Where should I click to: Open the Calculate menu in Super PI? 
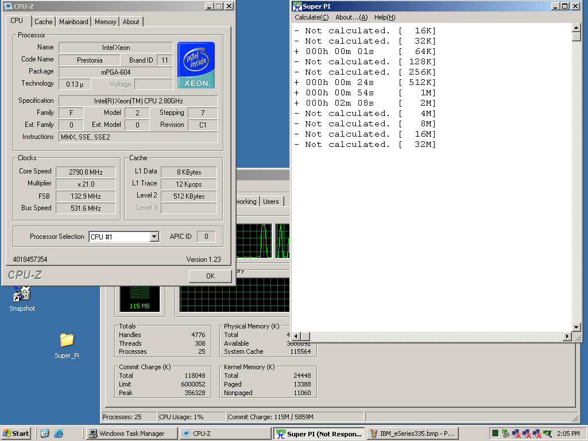click(311, 17)
